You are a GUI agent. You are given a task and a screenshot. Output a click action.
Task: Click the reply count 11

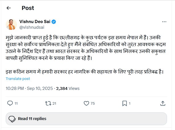tap(16, 104)
